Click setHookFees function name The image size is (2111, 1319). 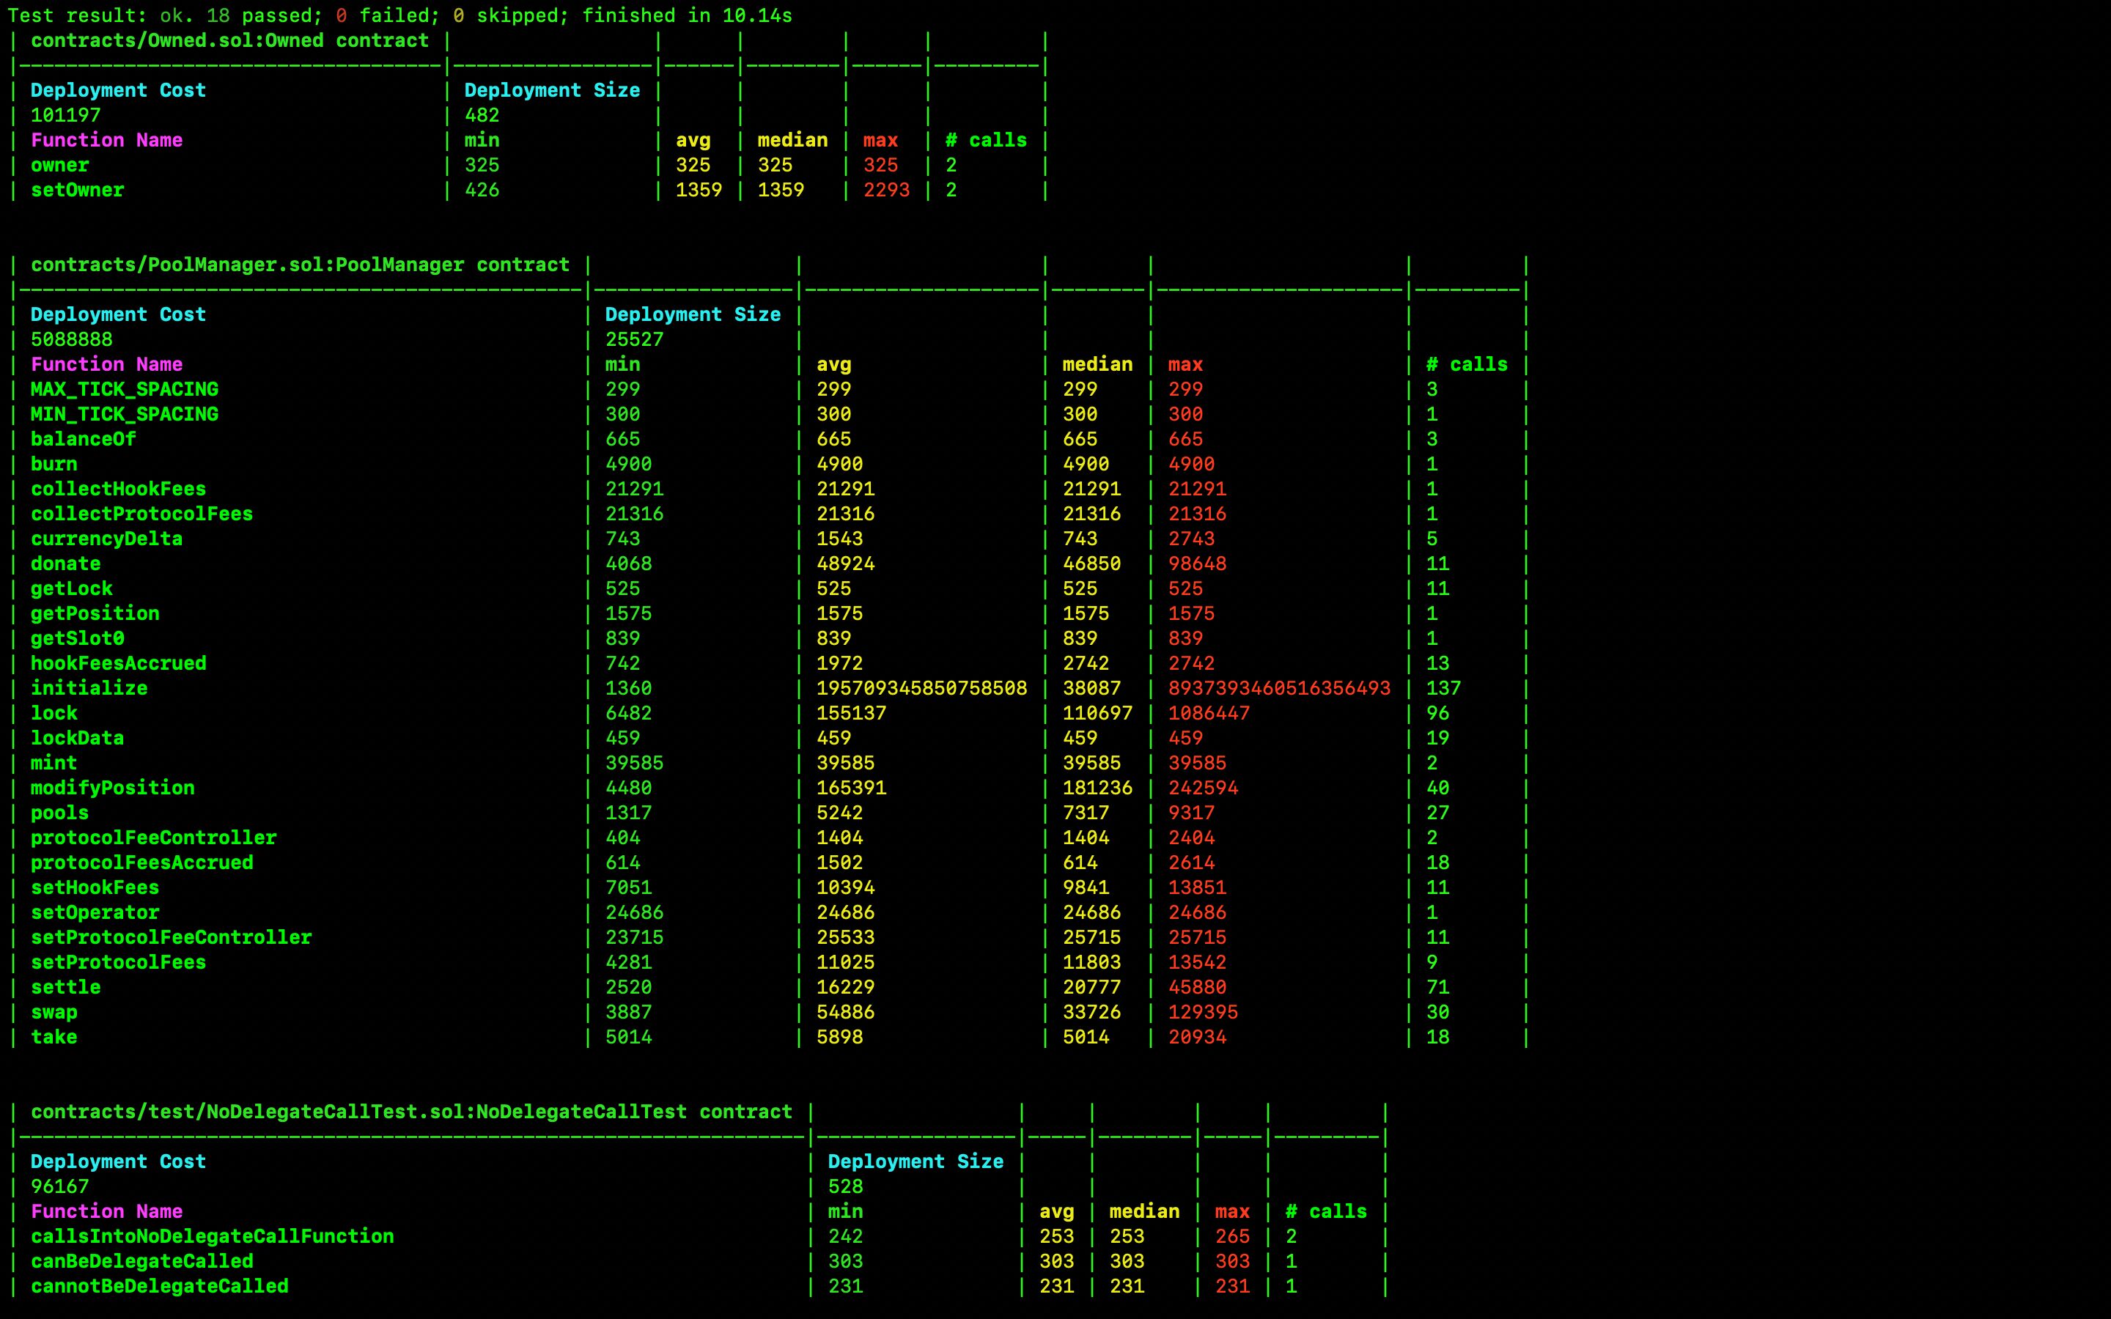[95, 887]
